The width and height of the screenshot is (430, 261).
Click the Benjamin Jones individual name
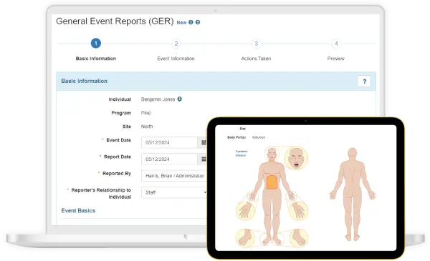[x=158, y=99]
